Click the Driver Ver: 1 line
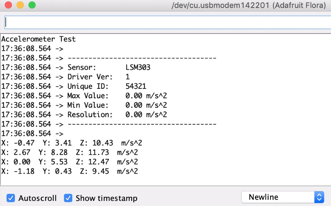This screenshot has width=331, height=206. (66, 77)
